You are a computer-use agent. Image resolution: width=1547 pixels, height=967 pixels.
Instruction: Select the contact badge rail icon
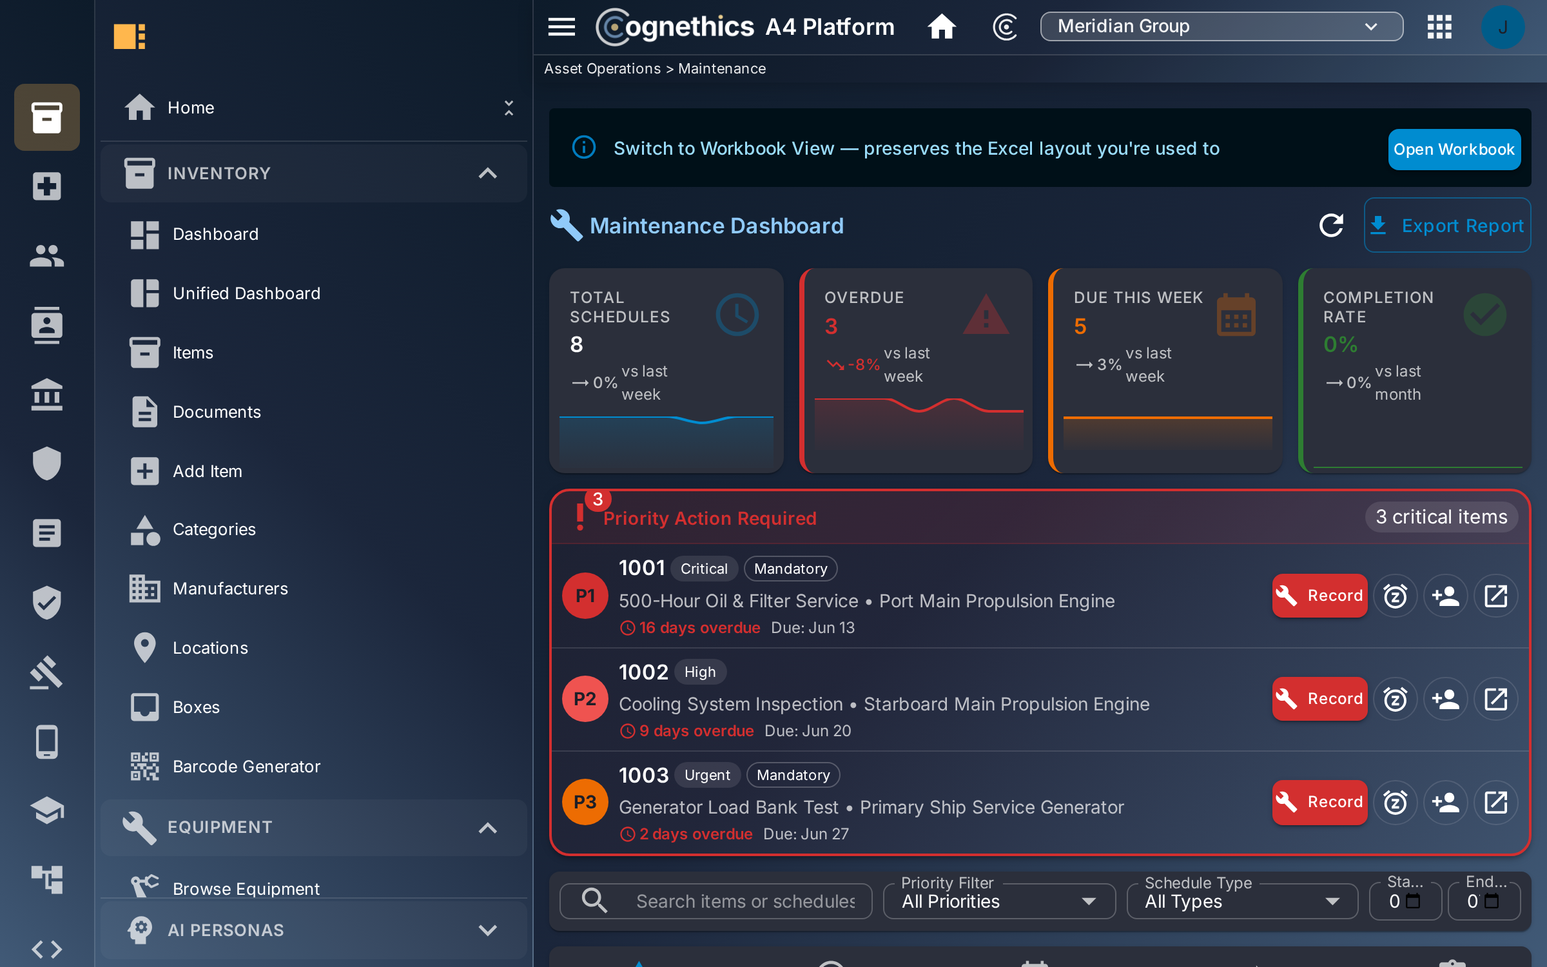(47, 325)
